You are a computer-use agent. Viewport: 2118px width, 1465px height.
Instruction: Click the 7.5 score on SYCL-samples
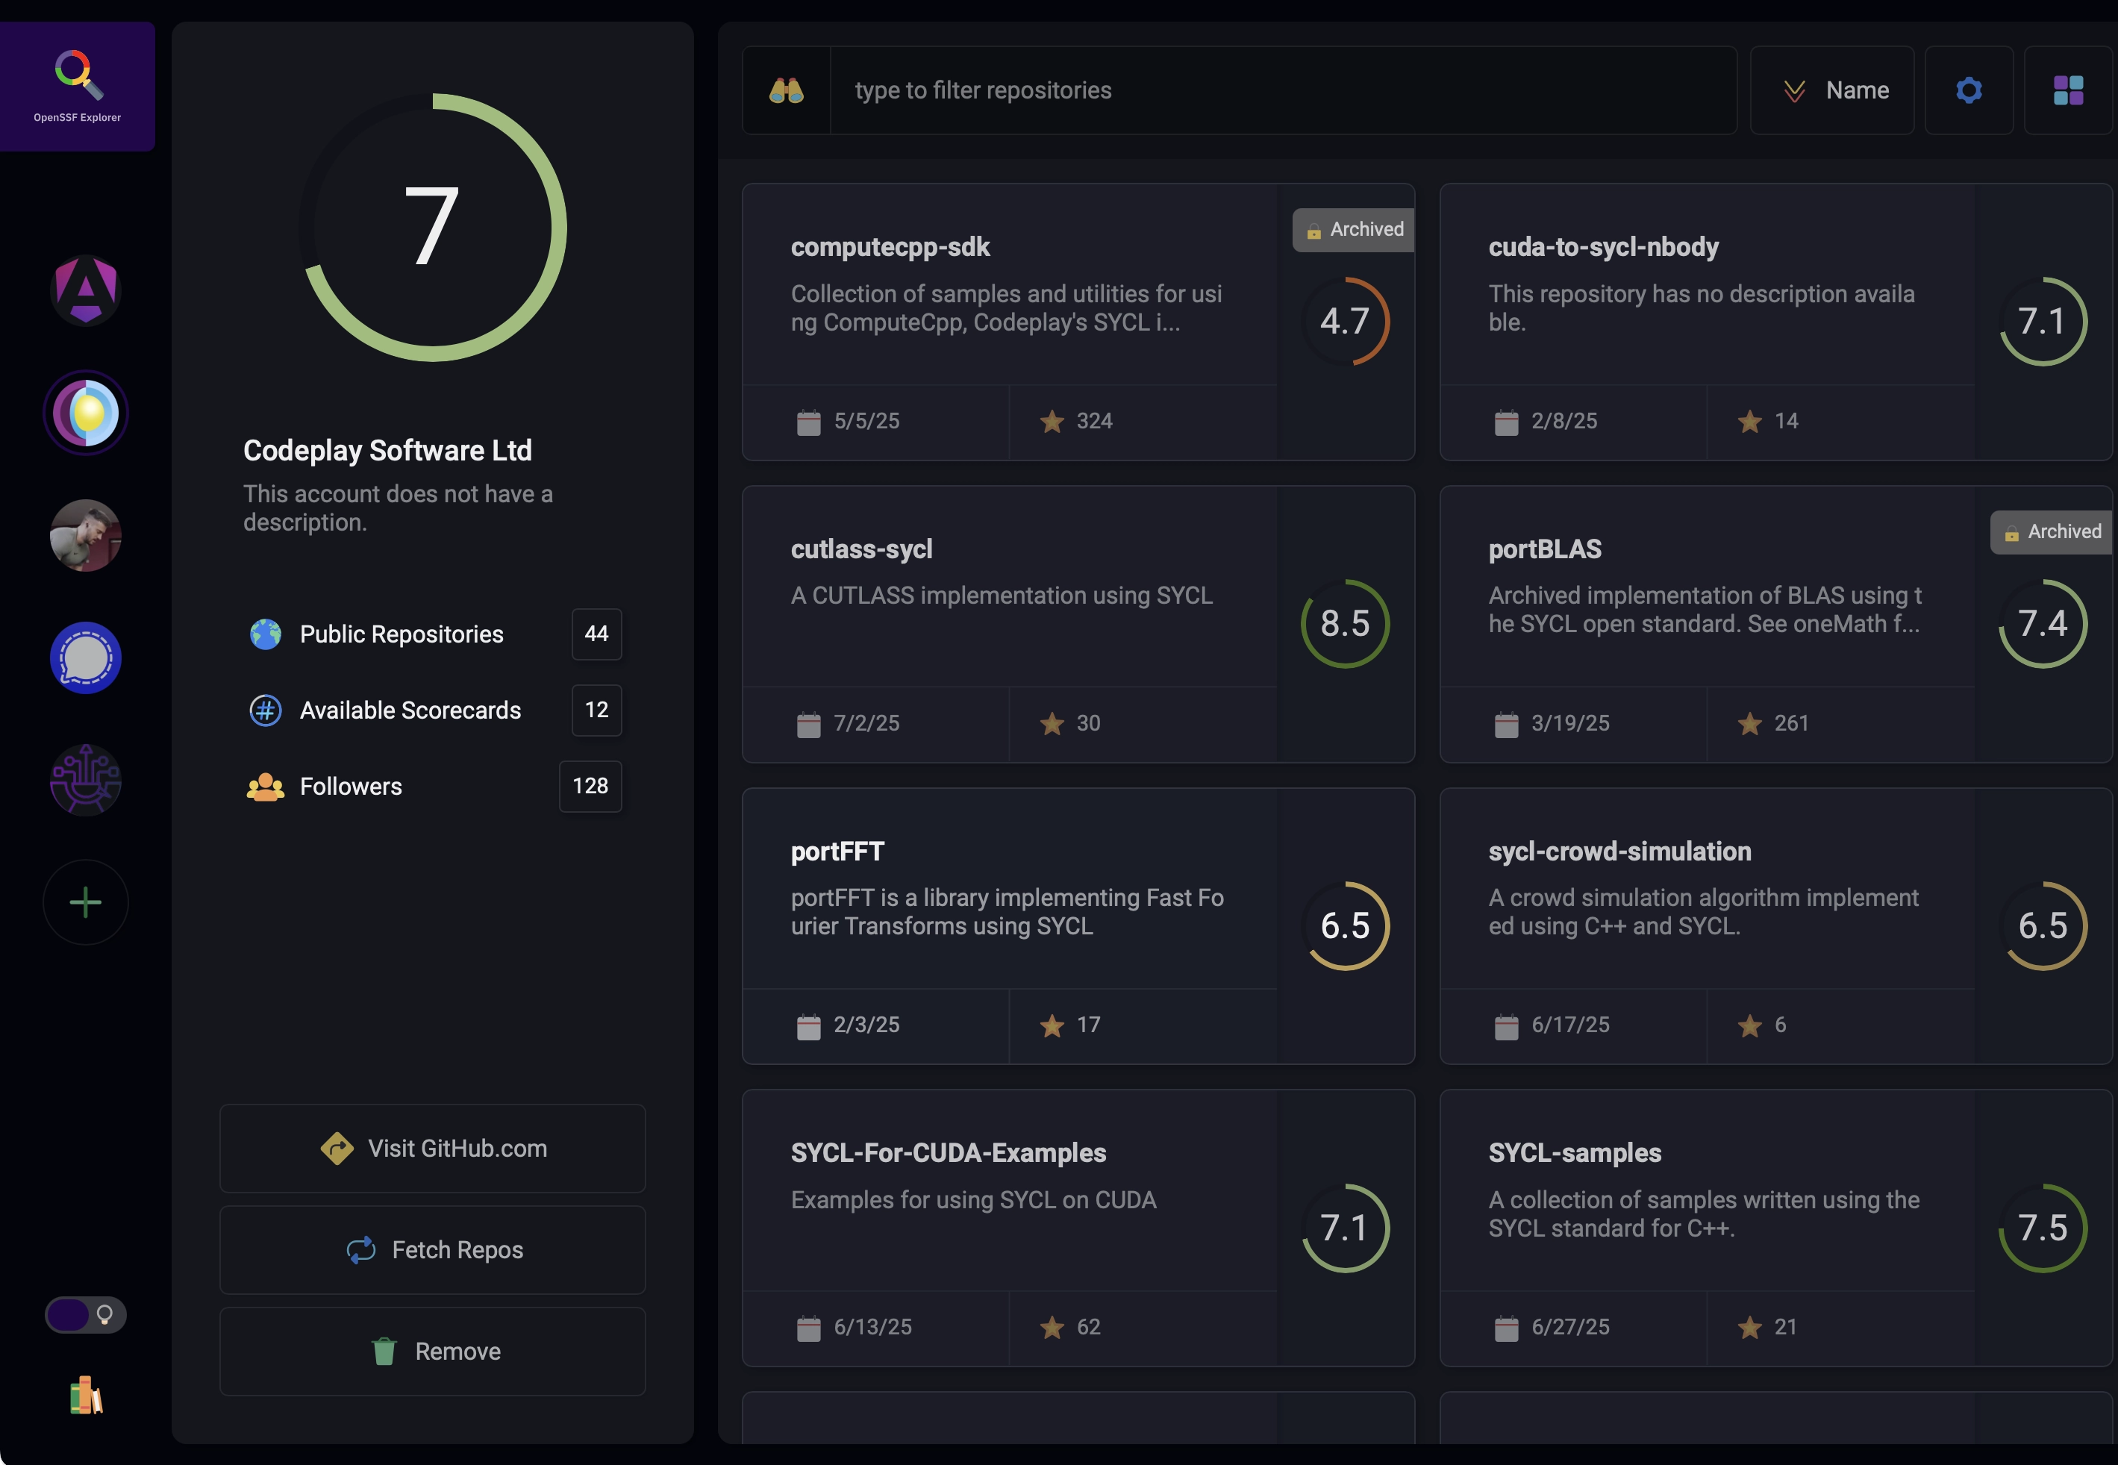(x=2043, y=1227)
